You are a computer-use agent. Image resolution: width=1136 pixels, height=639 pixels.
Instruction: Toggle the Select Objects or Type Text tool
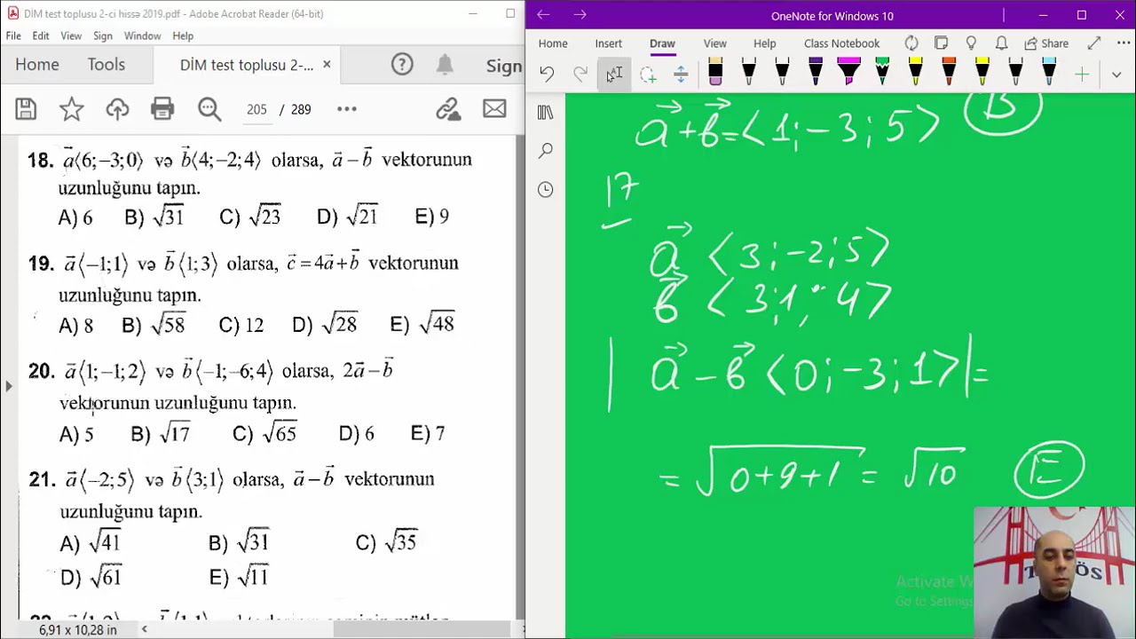pyautogui.click(x=614, y=75)
